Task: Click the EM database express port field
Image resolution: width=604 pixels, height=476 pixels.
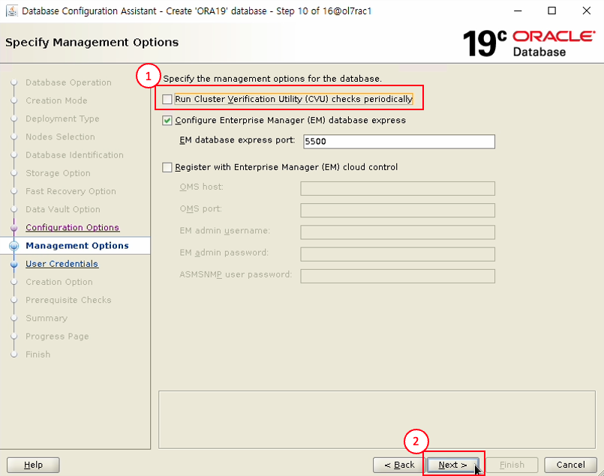Action: pos(398,141)
